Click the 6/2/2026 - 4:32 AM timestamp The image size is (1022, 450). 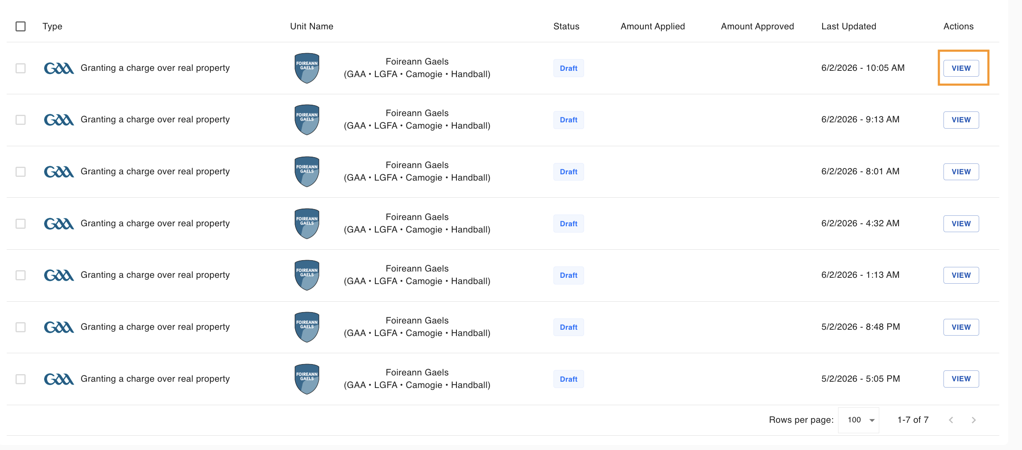click(860, 223)
